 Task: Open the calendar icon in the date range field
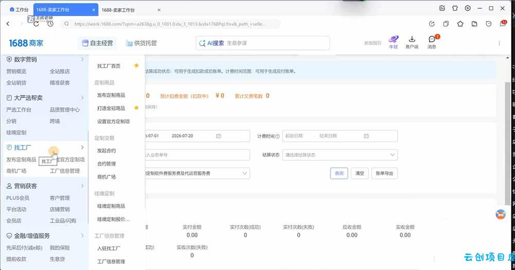pos(218,136)
